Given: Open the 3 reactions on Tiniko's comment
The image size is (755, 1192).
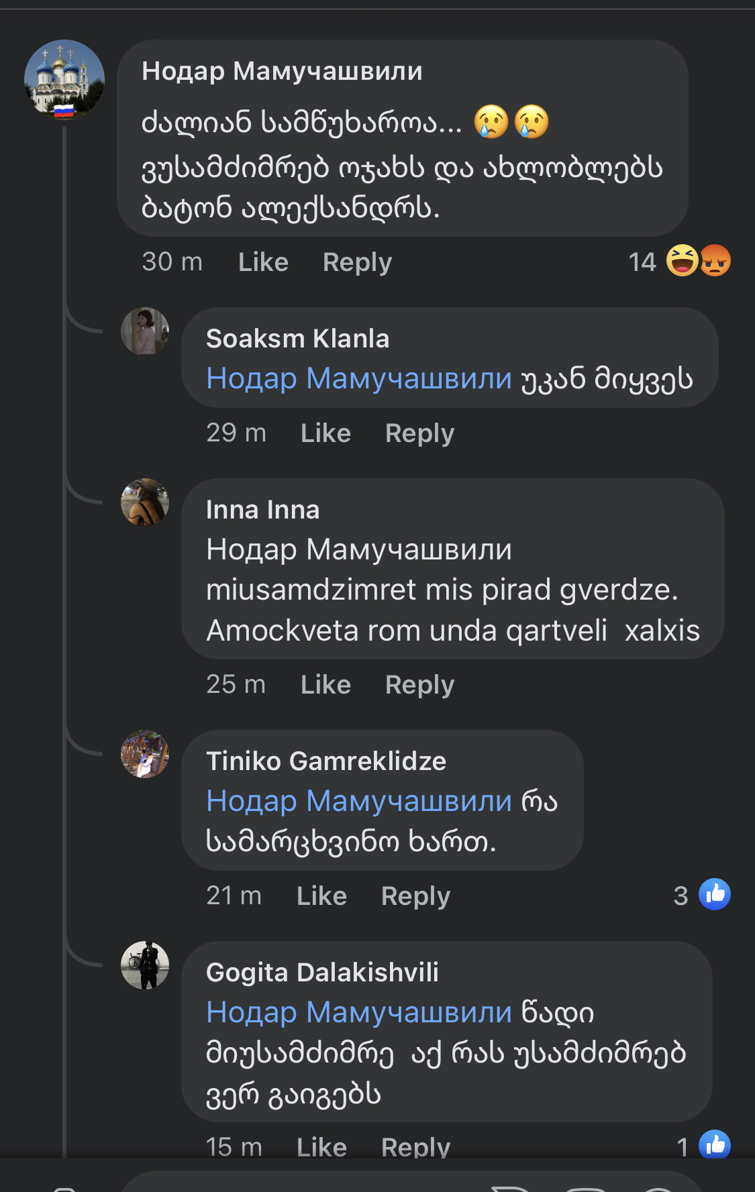Looking at the screenshot, I should click(x=680, y=895).
